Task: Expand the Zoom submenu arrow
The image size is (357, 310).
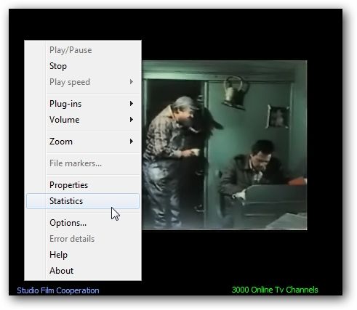Action: click(132, 141)
